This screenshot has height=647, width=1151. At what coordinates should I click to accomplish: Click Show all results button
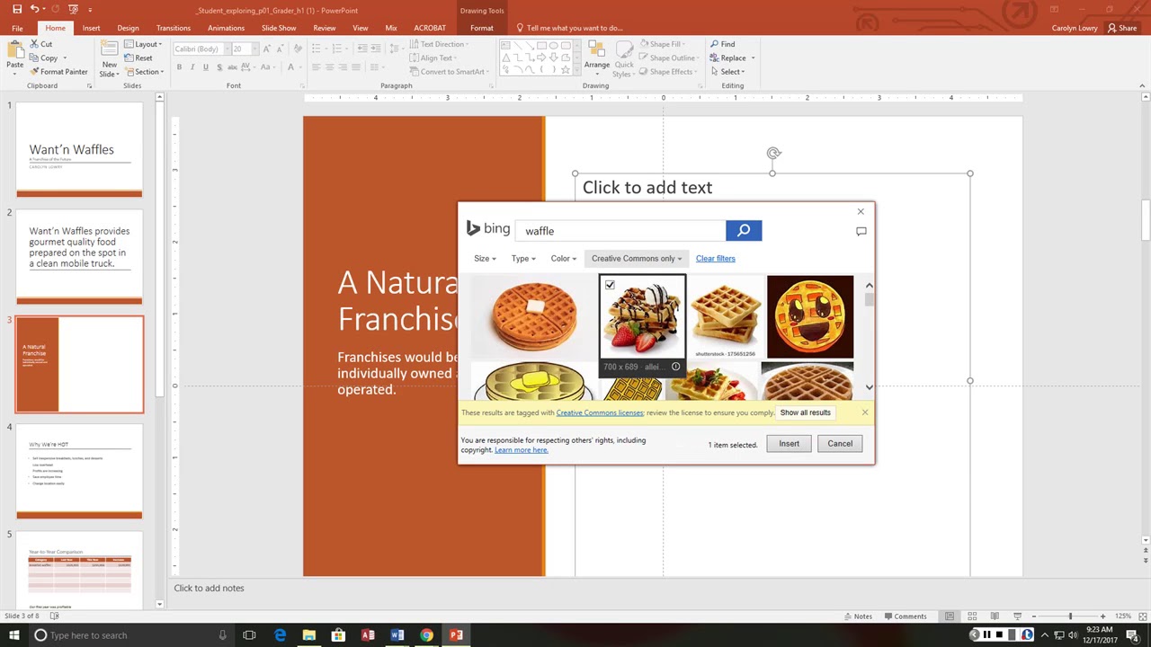(x=806, y=412)
